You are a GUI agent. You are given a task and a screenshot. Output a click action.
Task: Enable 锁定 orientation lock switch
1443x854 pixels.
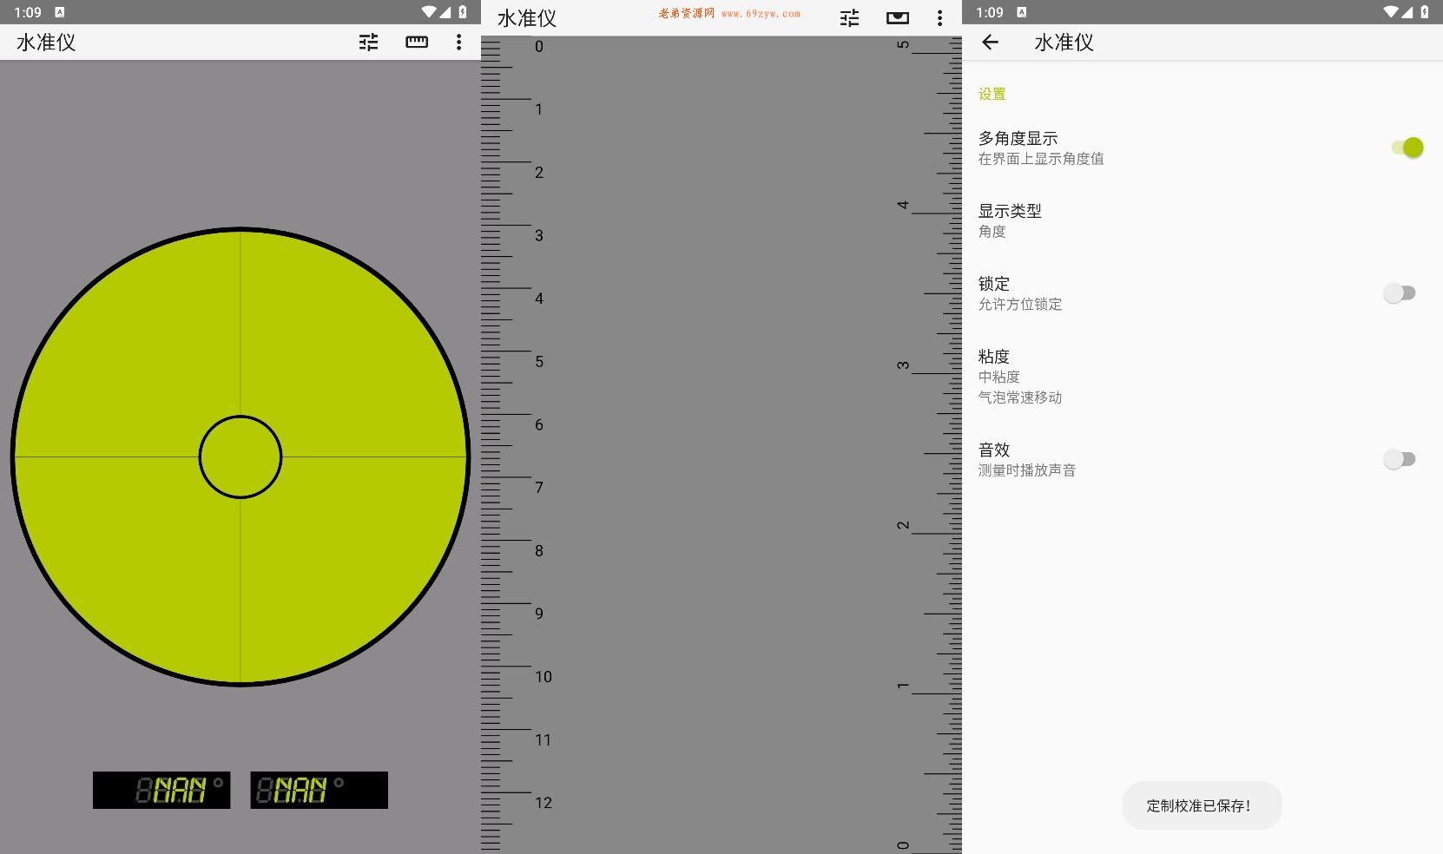[1399, 293]
